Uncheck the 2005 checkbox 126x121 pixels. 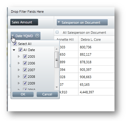(x=25, y=57)
